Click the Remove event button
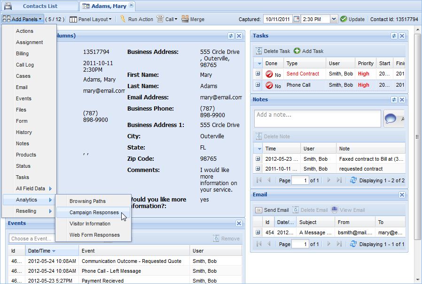The image size is (422, 284). point(227,239)
